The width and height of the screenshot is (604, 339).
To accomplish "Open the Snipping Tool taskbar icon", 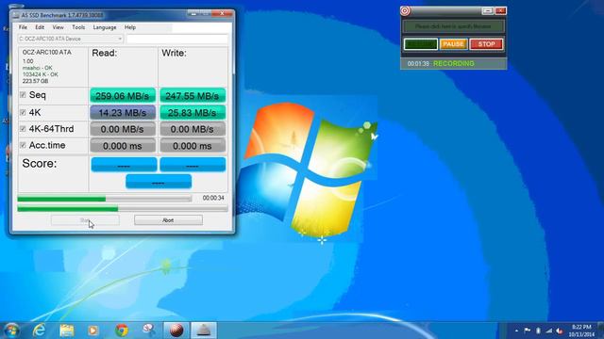I will [x=149, y=331].
